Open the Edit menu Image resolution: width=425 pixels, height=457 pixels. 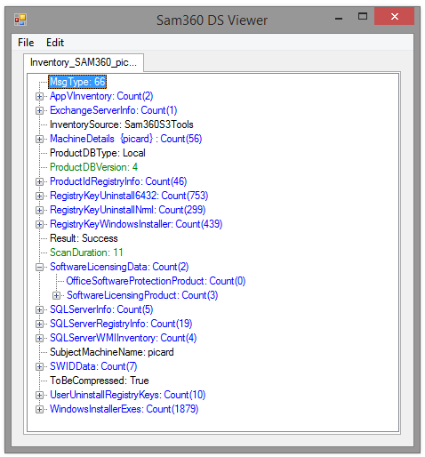point(55,43)
